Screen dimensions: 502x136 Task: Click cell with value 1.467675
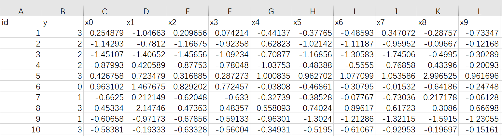146,87
